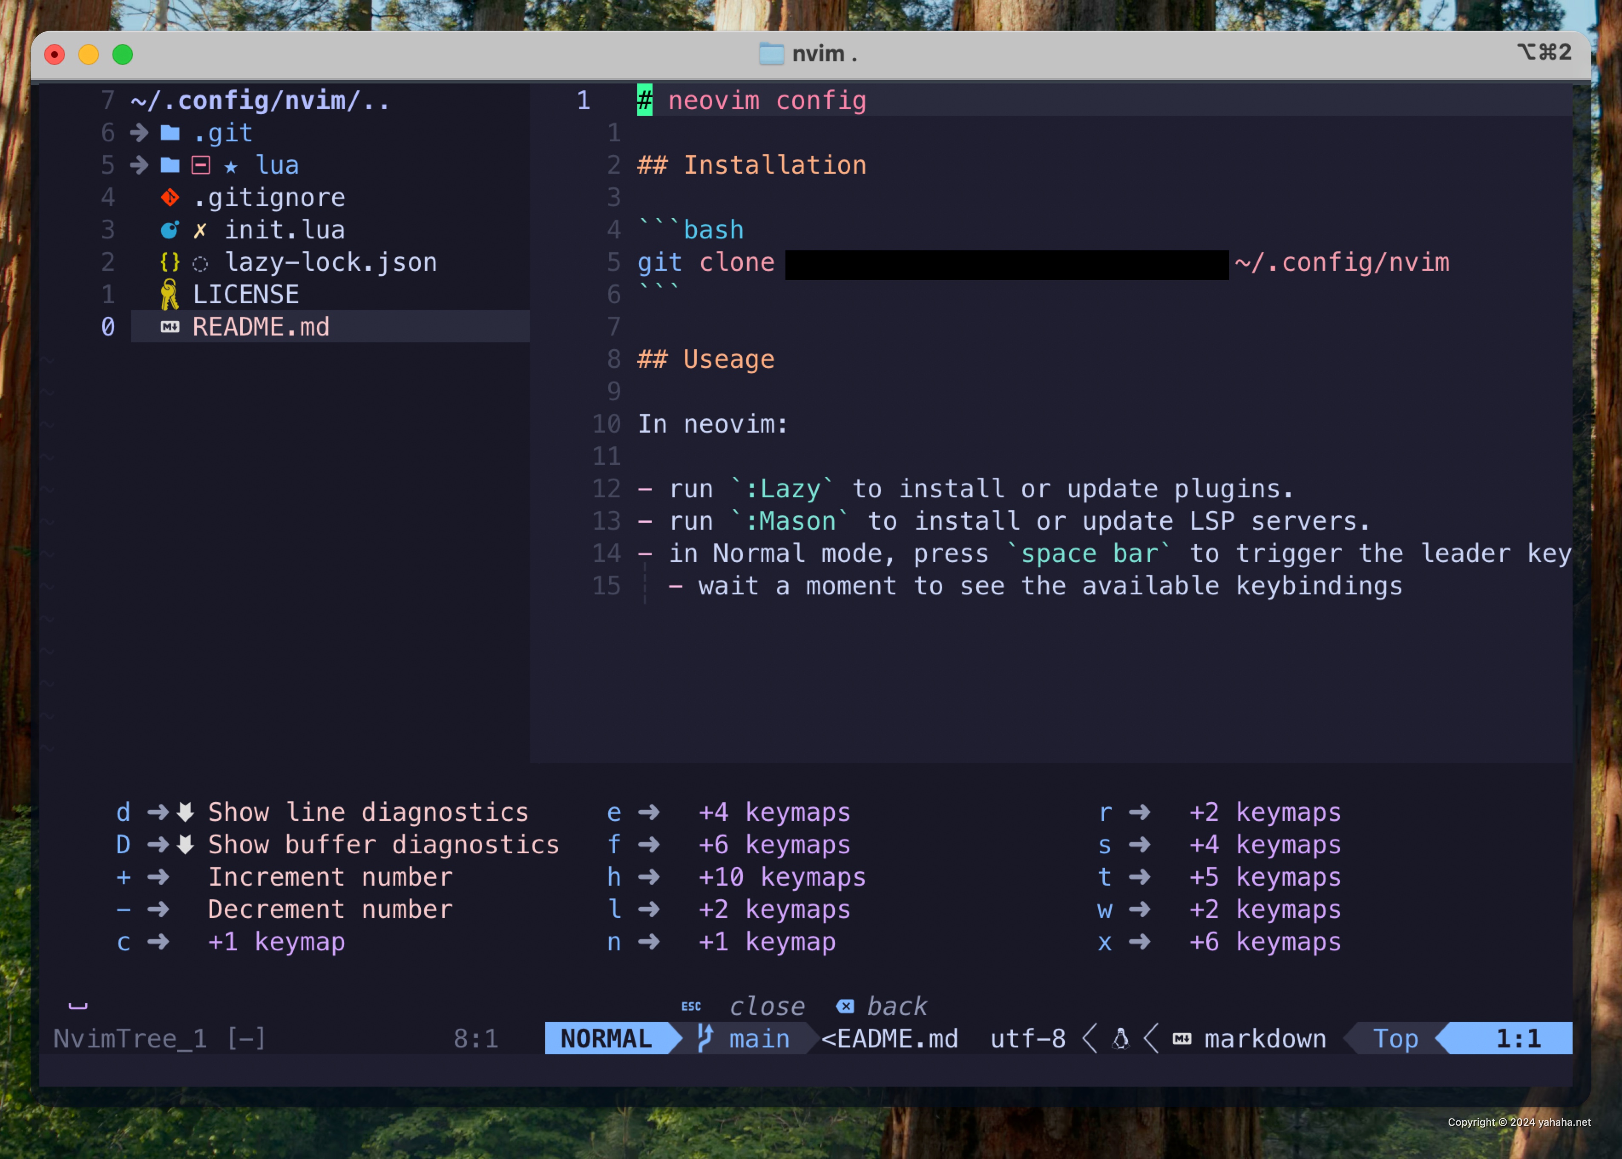Click the ':Mason' inline code

tap(790, 521)
